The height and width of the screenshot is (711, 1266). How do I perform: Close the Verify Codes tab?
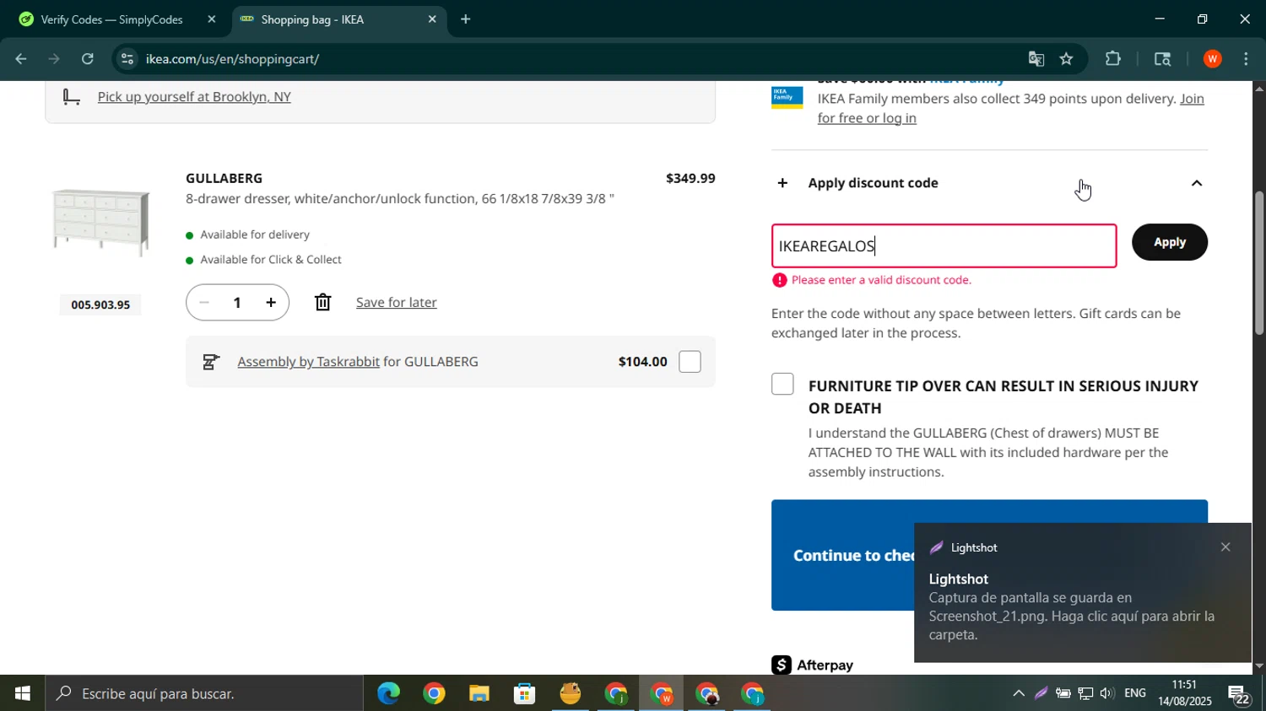(x=212, y=19)
